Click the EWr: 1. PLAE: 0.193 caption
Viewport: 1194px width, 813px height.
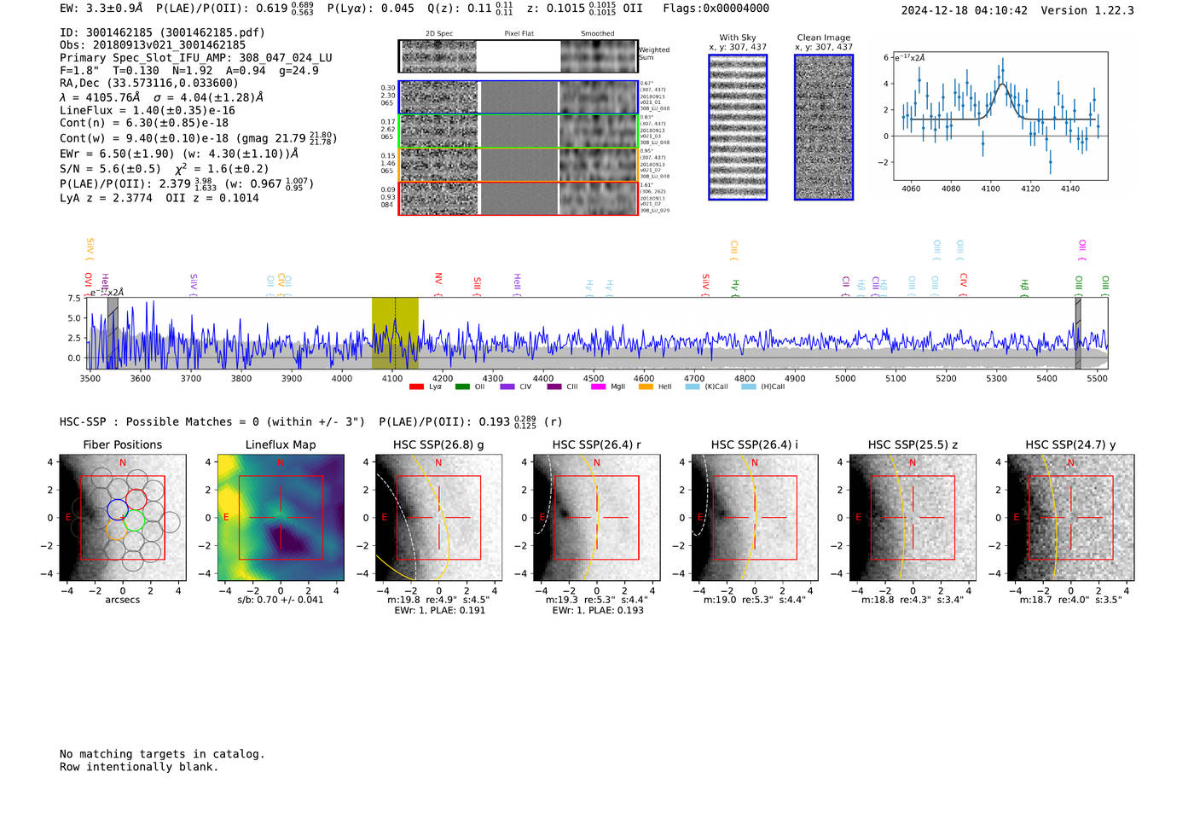[596, 610]
